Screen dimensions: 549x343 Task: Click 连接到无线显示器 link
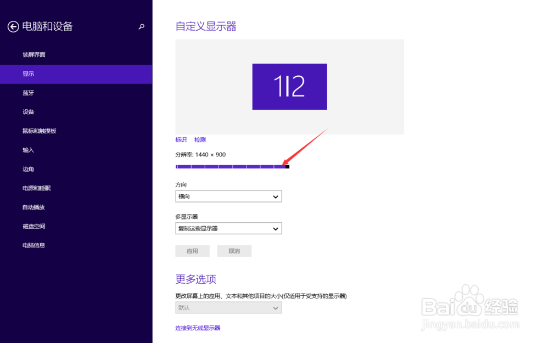click(198, 328)
